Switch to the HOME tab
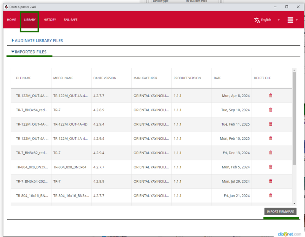 pyautogui.click(x=11, y=19)
